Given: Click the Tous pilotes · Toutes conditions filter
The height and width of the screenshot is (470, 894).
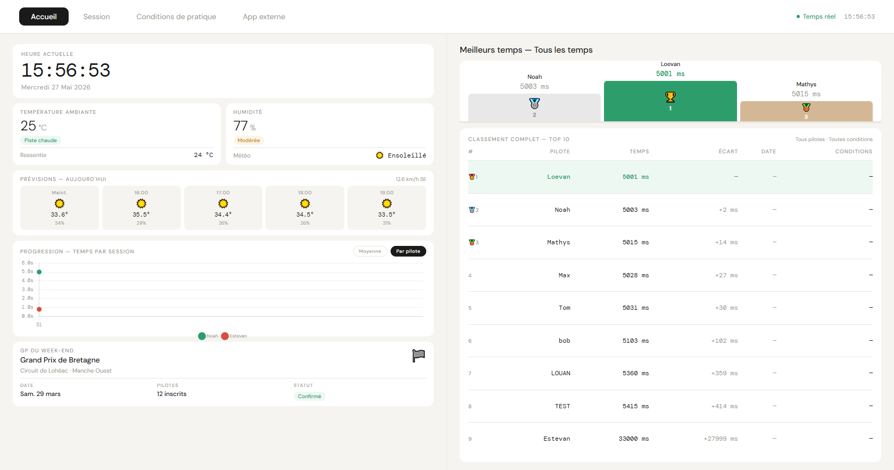Looking at the screenshot, I should click(834, 139).
